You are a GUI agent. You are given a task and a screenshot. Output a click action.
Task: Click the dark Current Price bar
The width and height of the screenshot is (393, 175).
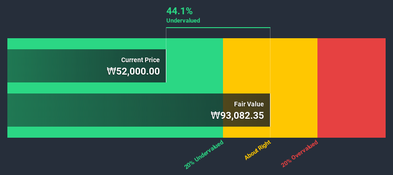[87, 66]
